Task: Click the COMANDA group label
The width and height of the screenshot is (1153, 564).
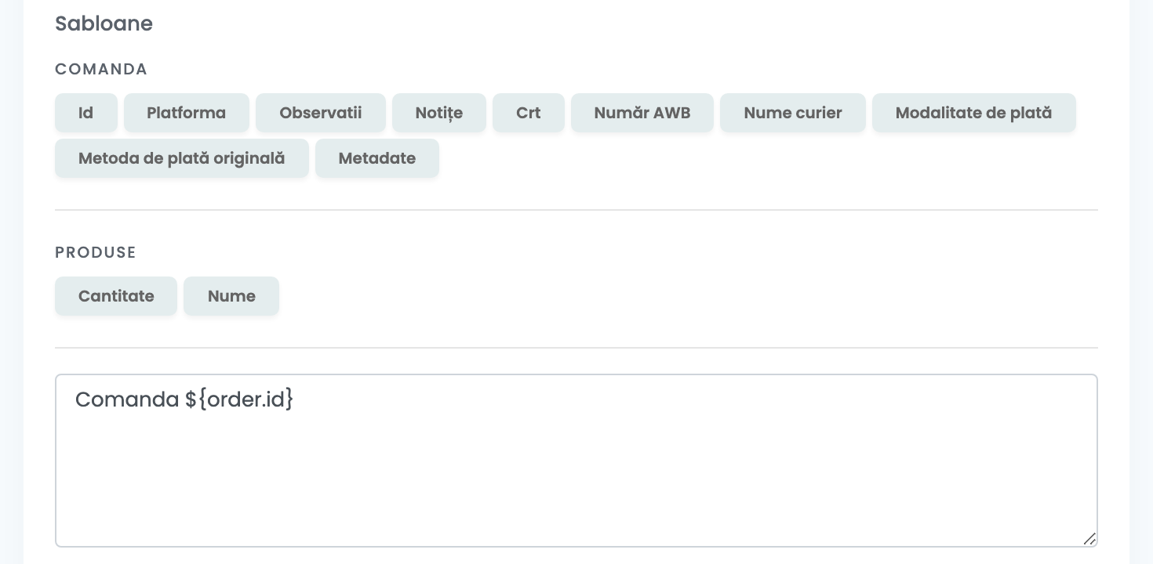Action: click(x=101, y=69)
